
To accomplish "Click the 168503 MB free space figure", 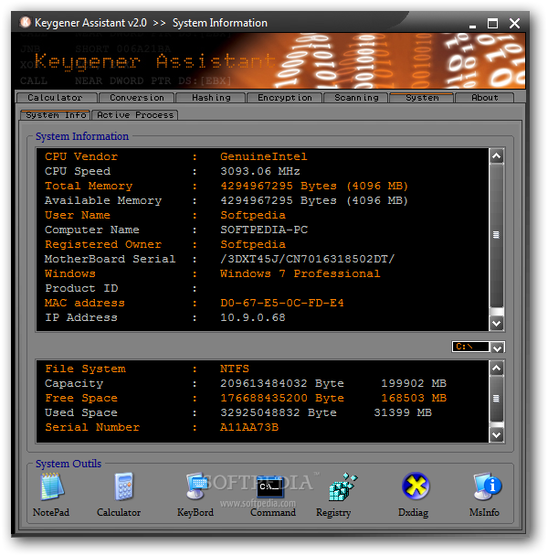I will pos(414,398).
